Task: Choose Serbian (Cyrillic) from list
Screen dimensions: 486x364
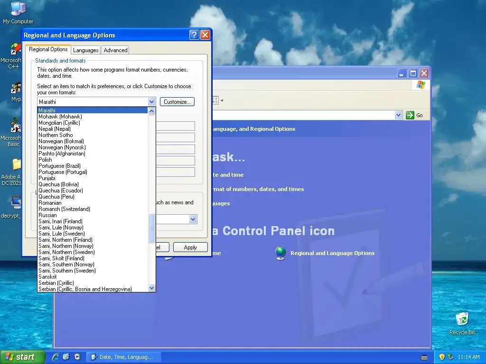Action: pos(93,283)
